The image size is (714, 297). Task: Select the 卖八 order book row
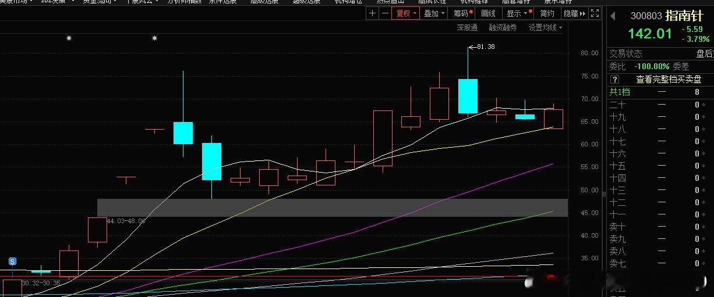coord(660,251)
